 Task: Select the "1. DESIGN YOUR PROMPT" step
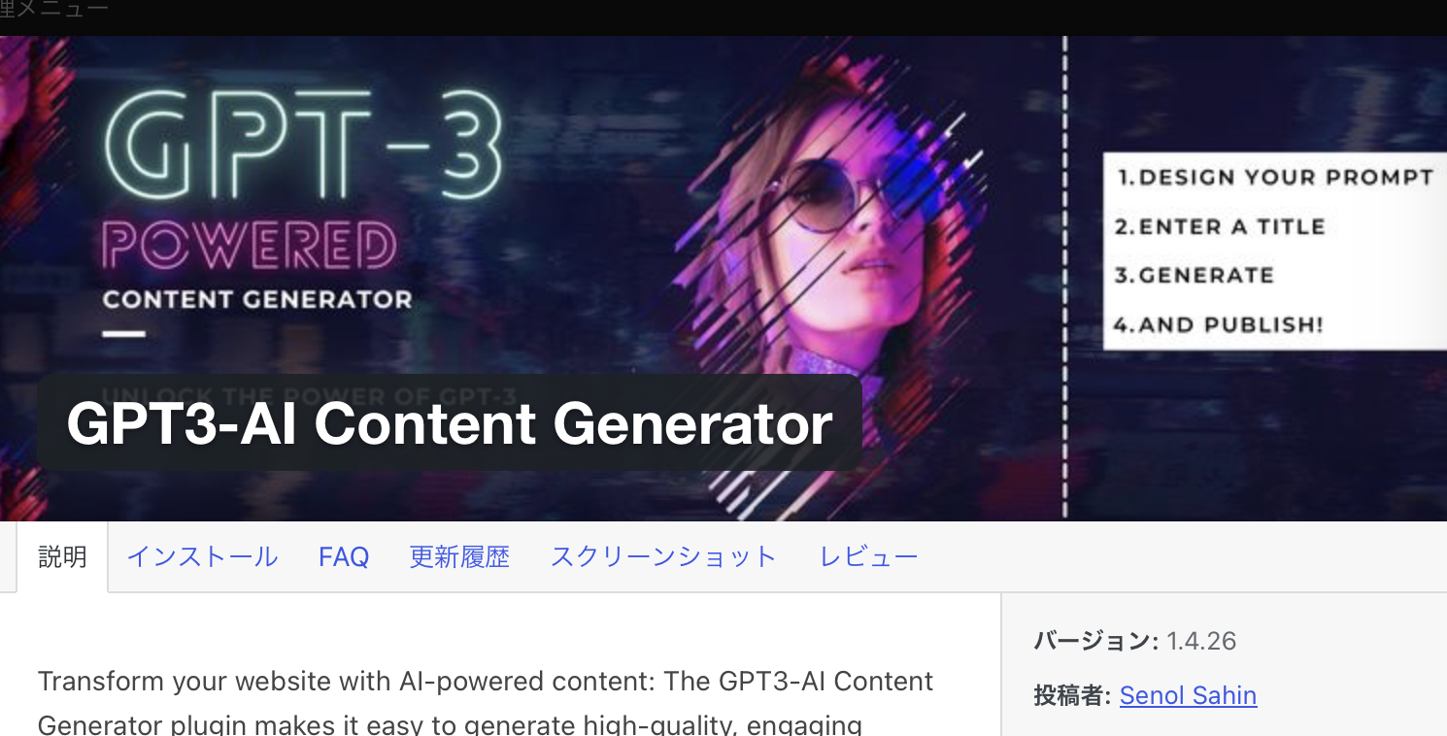pos(1274,178)
